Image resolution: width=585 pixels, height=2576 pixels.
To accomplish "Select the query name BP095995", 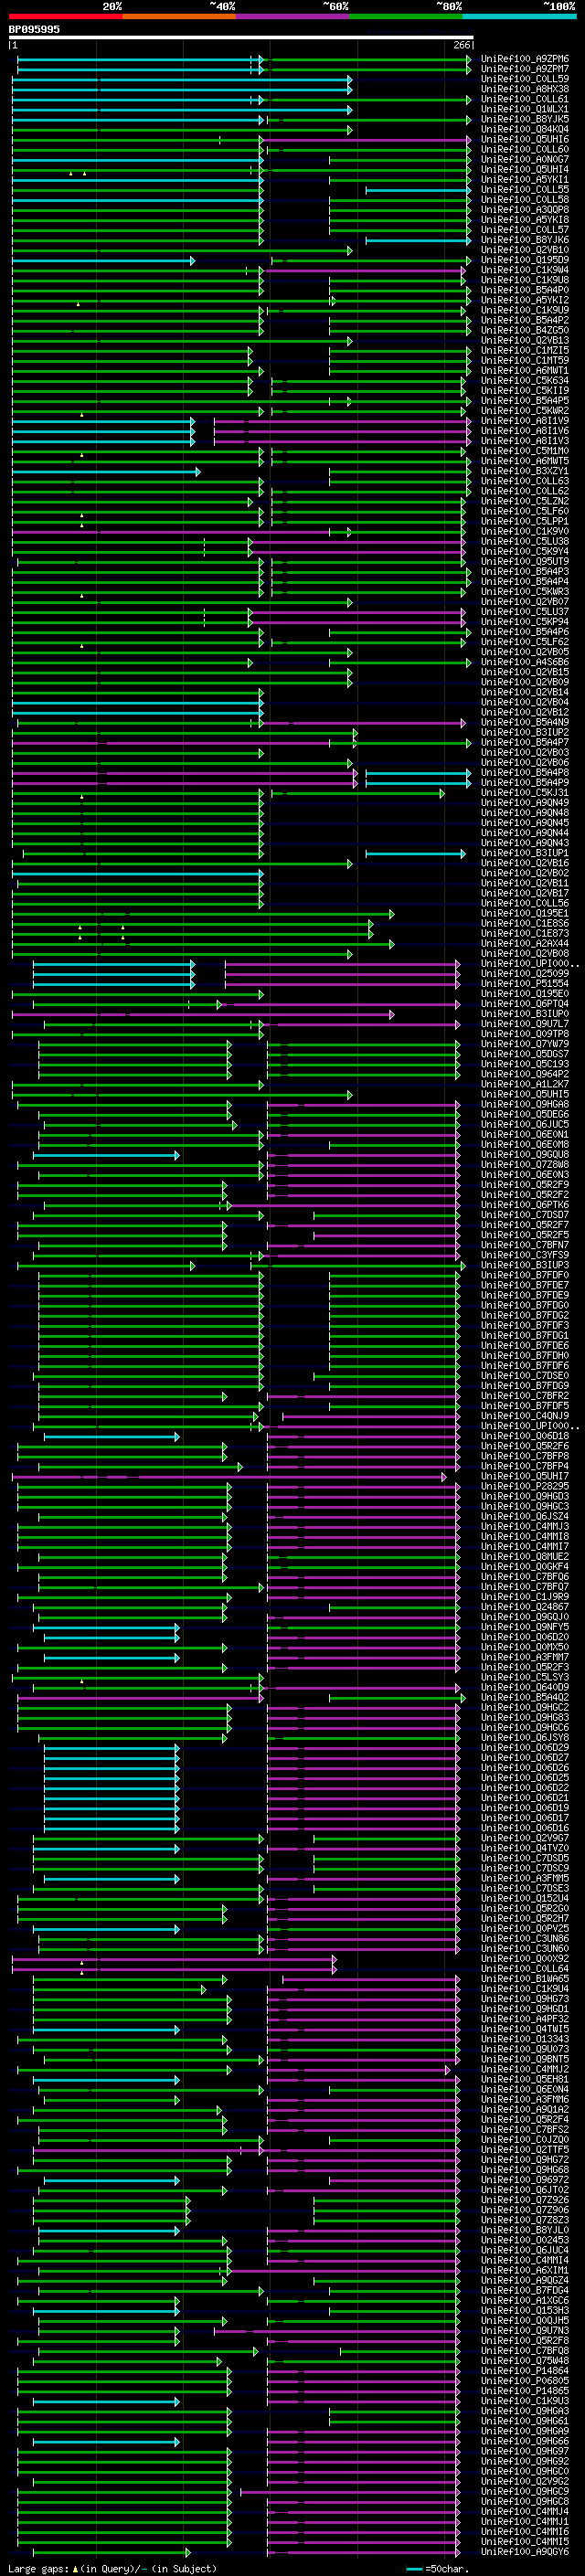I will 34,30.
